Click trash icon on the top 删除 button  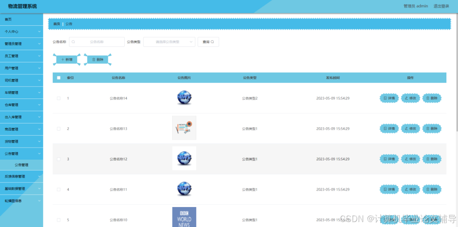point(94,59)
